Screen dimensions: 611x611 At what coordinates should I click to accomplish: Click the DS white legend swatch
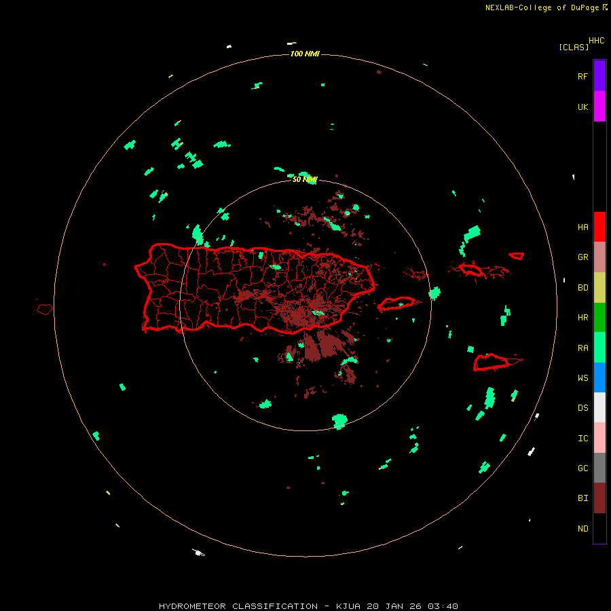tap(599, 407)
